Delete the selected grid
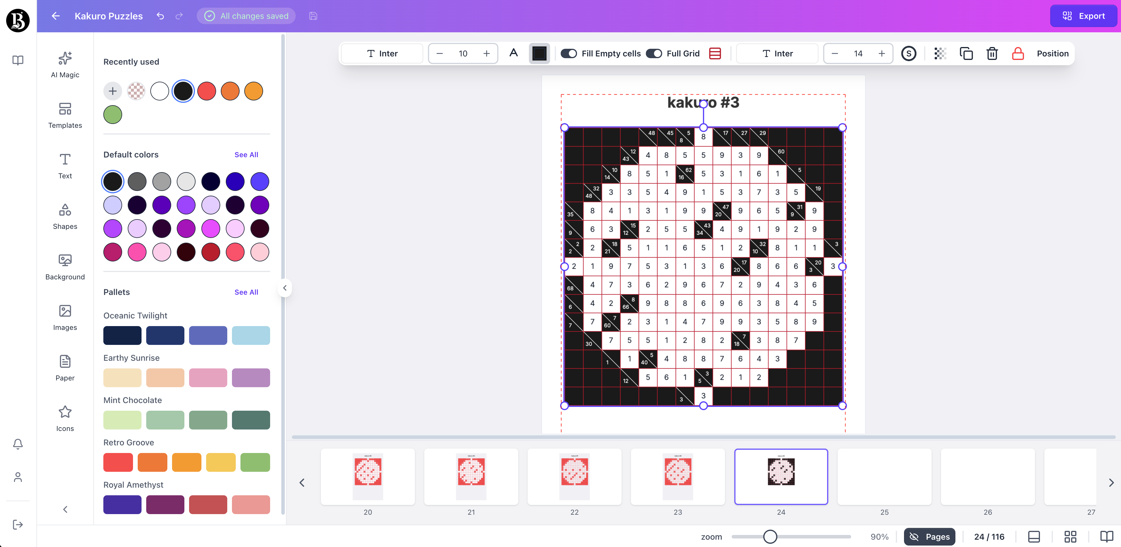Screen dimensions: 1121x547 coord(992,53)
